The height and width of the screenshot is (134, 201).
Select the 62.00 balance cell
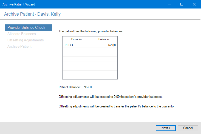104,45
